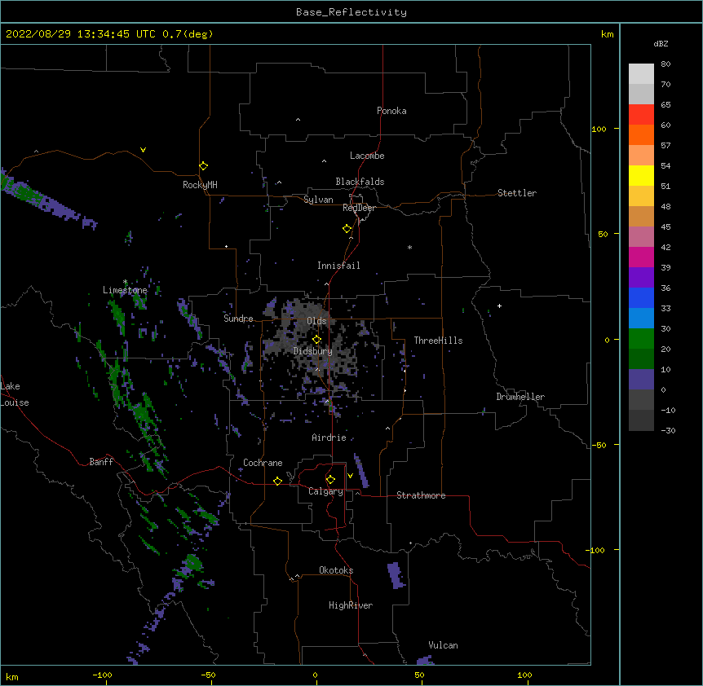Viewport: 703px width, 686px height.
Task: Select the white 70-80 dBZ legend swatch
Action: click(x=641, y=74)
